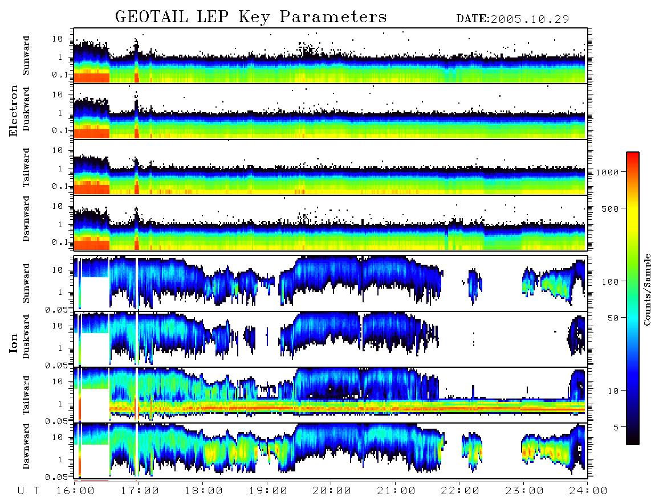Screen dimensions: 651x501
Task: Click the "1000" colorbar tick label
Action: click(x=608, y=172)
